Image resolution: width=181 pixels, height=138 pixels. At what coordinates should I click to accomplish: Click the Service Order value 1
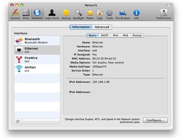93,71
